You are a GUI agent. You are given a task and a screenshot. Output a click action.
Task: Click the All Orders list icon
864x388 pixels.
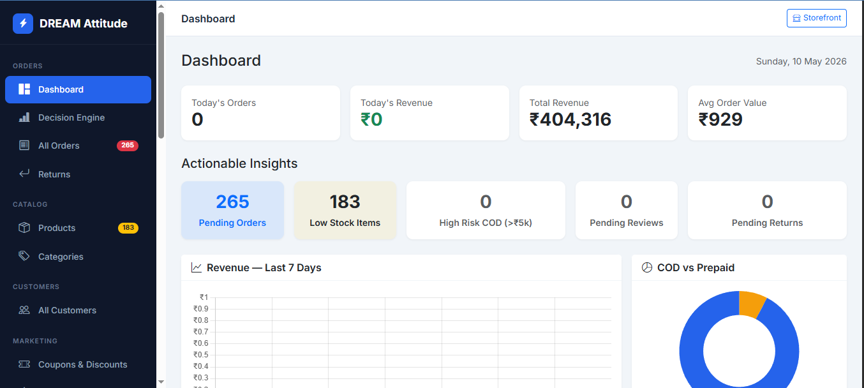(24, 145)
